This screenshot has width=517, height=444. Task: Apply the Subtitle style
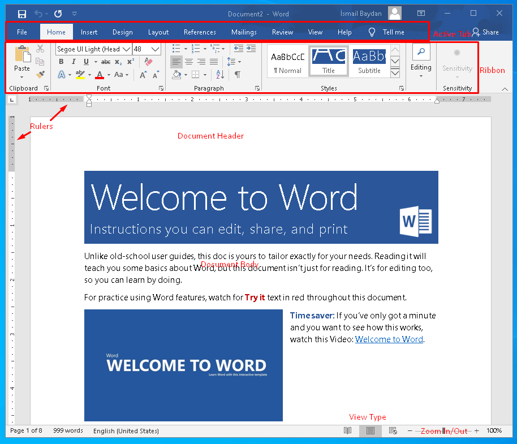coord(369,61)
